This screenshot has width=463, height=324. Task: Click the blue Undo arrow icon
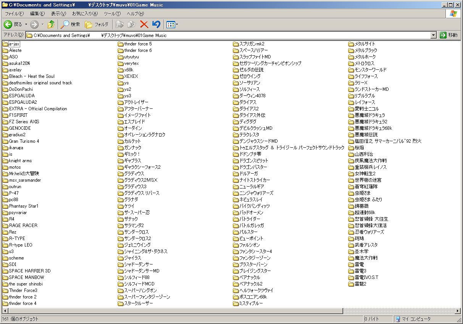click(x=156, y=24)
